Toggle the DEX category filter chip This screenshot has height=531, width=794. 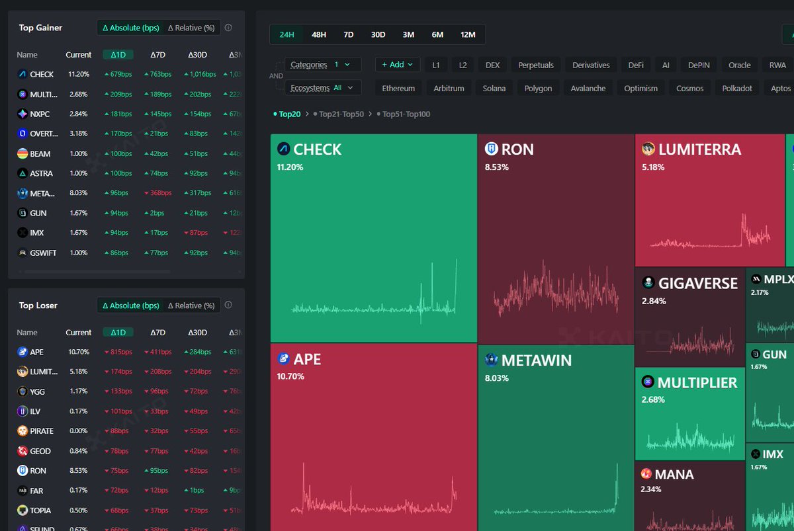pyautogui.click(x=493, y=65)
